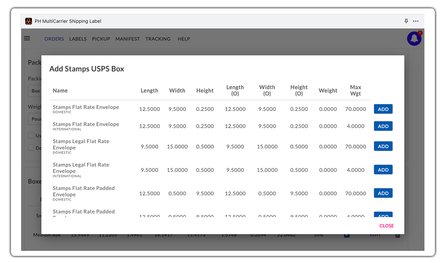Click Width (O) 0.5000 for domestic Padded Envelope
This screenshot has width=445, height=263.
coord(267,193)
